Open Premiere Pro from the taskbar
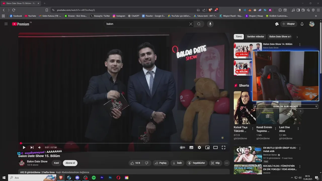The height and width of the screenshot is (181, 322). (102, 178)
